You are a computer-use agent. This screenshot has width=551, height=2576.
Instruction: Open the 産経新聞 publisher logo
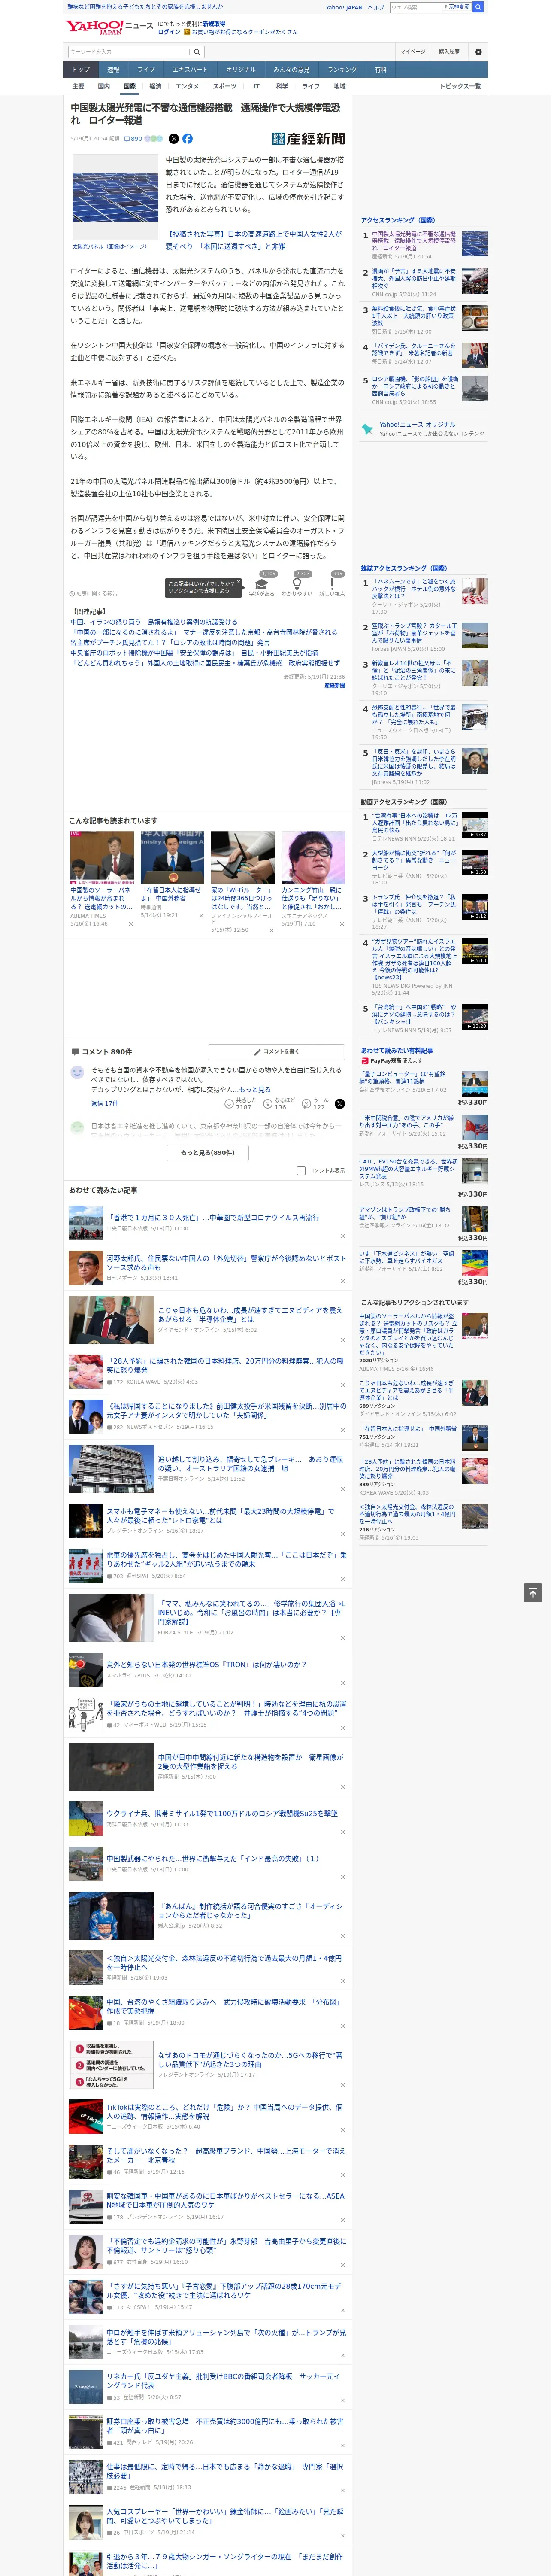(308, 139)
